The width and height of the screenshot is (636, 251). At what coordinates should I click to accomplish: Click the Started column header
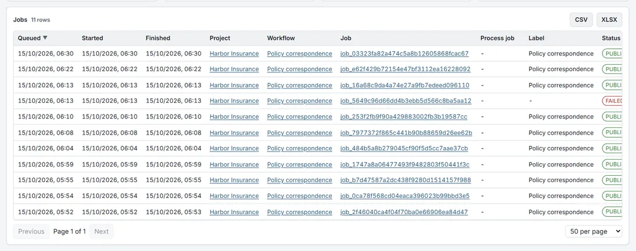click(x=93, y=38)
